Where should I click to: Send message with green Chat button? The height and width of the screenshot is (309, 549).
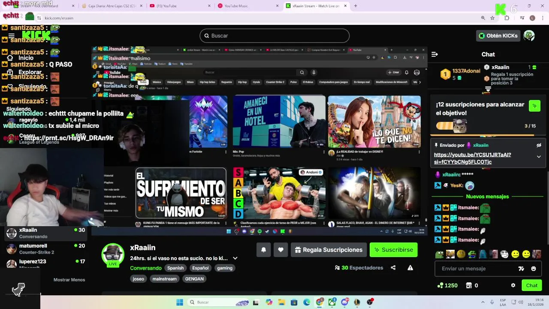tap(531, 285)
